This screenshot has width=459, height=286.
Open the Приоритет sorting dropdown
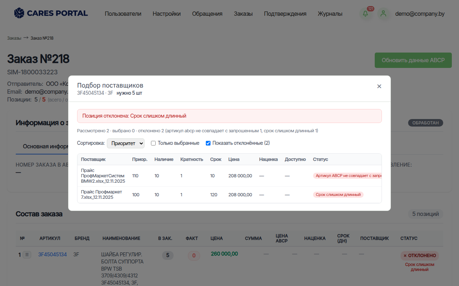pyautogui.click(x=126, y=143)
